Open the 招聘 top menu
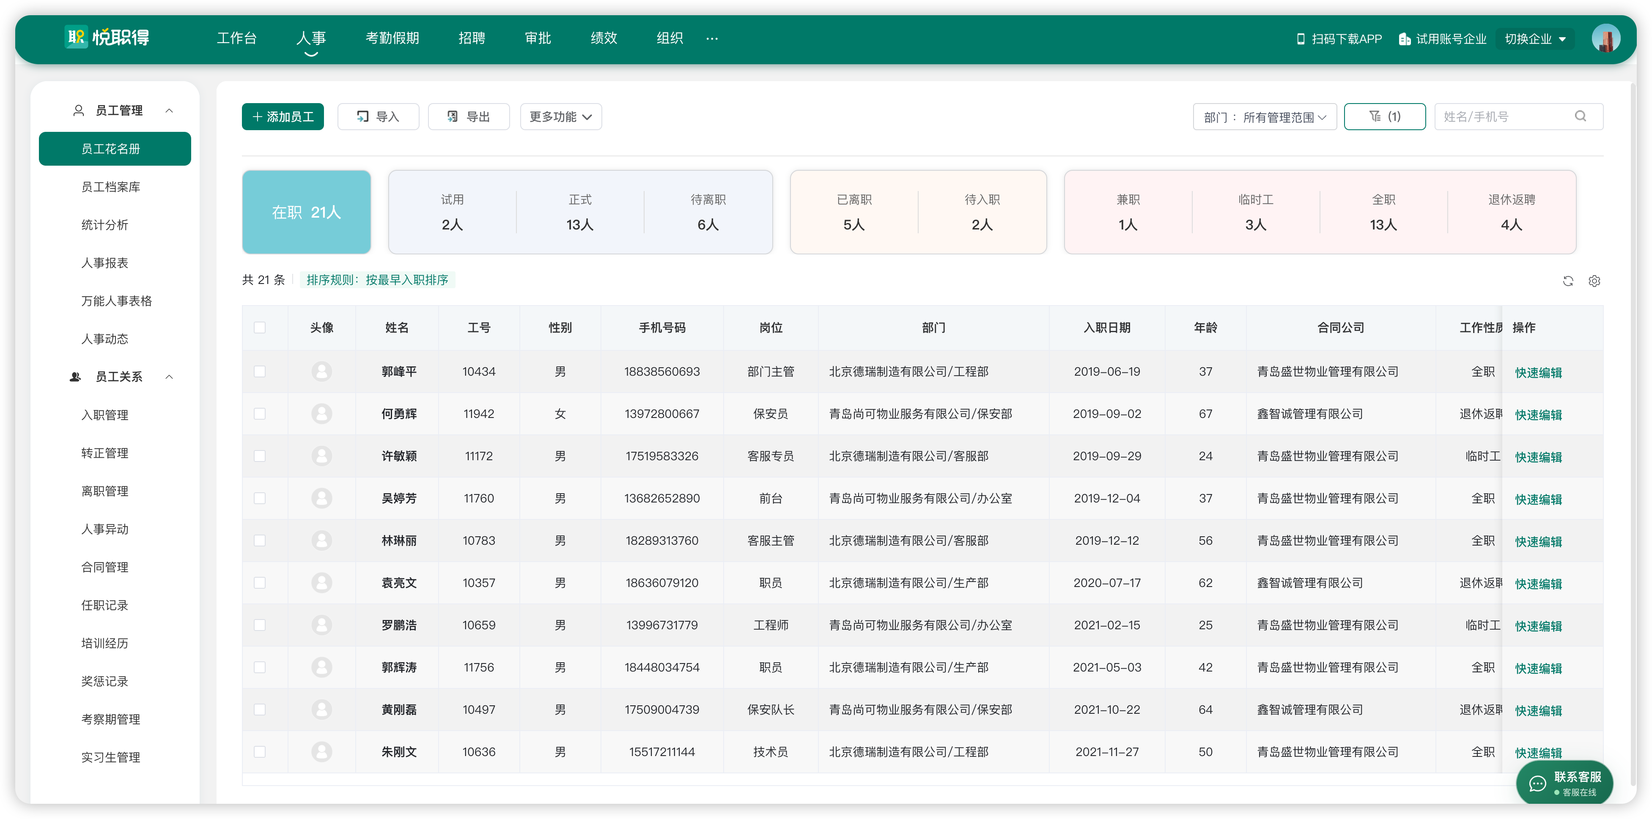This screenshot has height=819, width=1652. (471, 38)
